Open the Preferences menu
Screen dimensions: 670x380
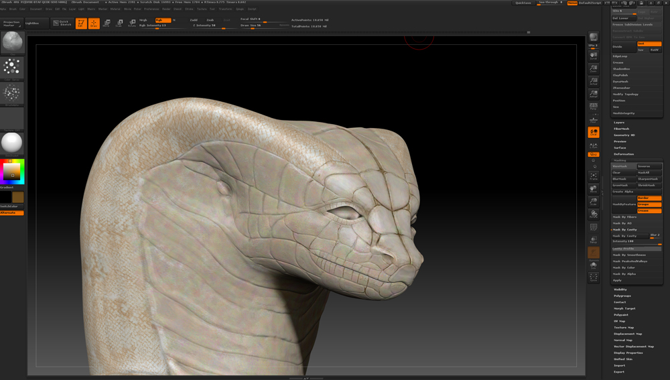click(x=151, y=9)
